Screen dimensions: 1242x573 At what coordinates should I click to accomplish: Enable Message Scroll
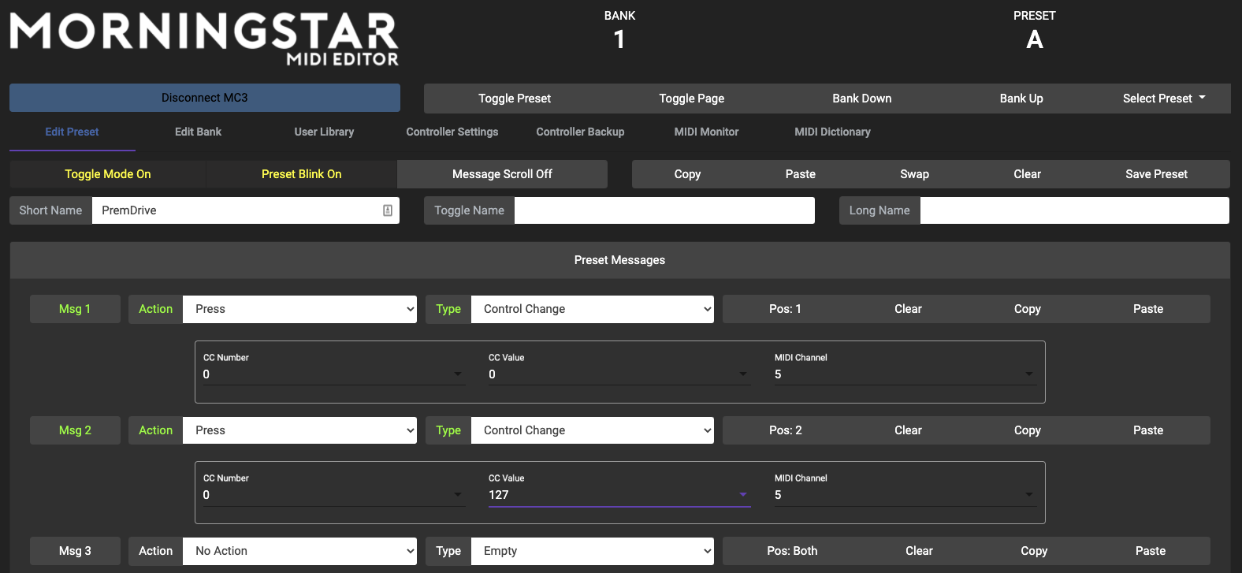pos(502,174)
